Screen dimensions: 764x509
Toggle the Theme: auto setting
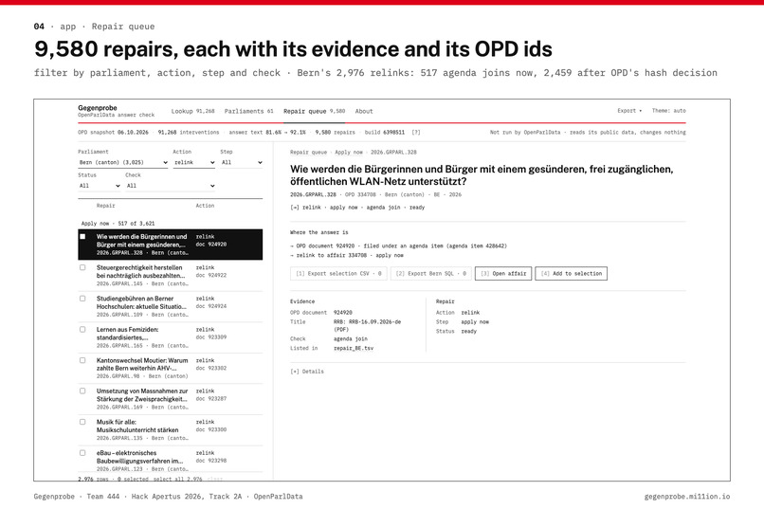pyautogui.click(x=668, y=111)
